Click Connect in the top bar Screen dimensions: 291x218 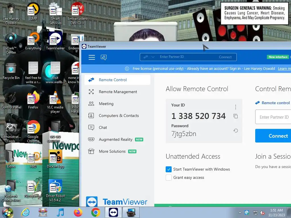pos(225,57)
